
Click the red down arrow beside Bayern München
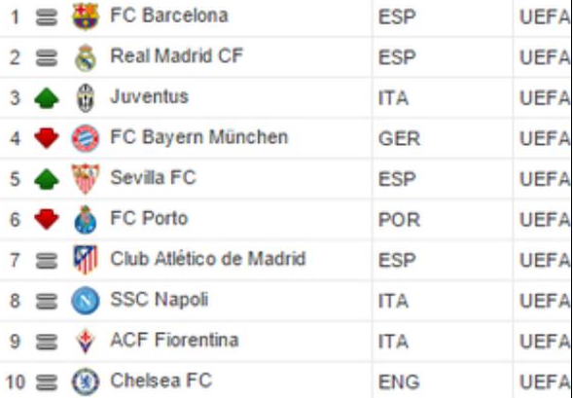coord(47,138)
